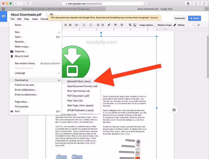The width and height of the screenshot is (209, 159).
Task: Click the Comments button
Action: [180, 18]
